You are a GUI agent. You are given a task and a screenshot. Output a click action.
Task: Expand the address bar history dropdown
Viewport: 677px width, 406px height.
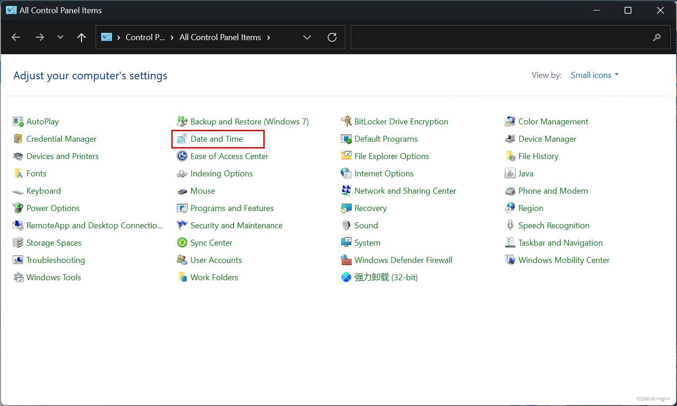(307, 37)
